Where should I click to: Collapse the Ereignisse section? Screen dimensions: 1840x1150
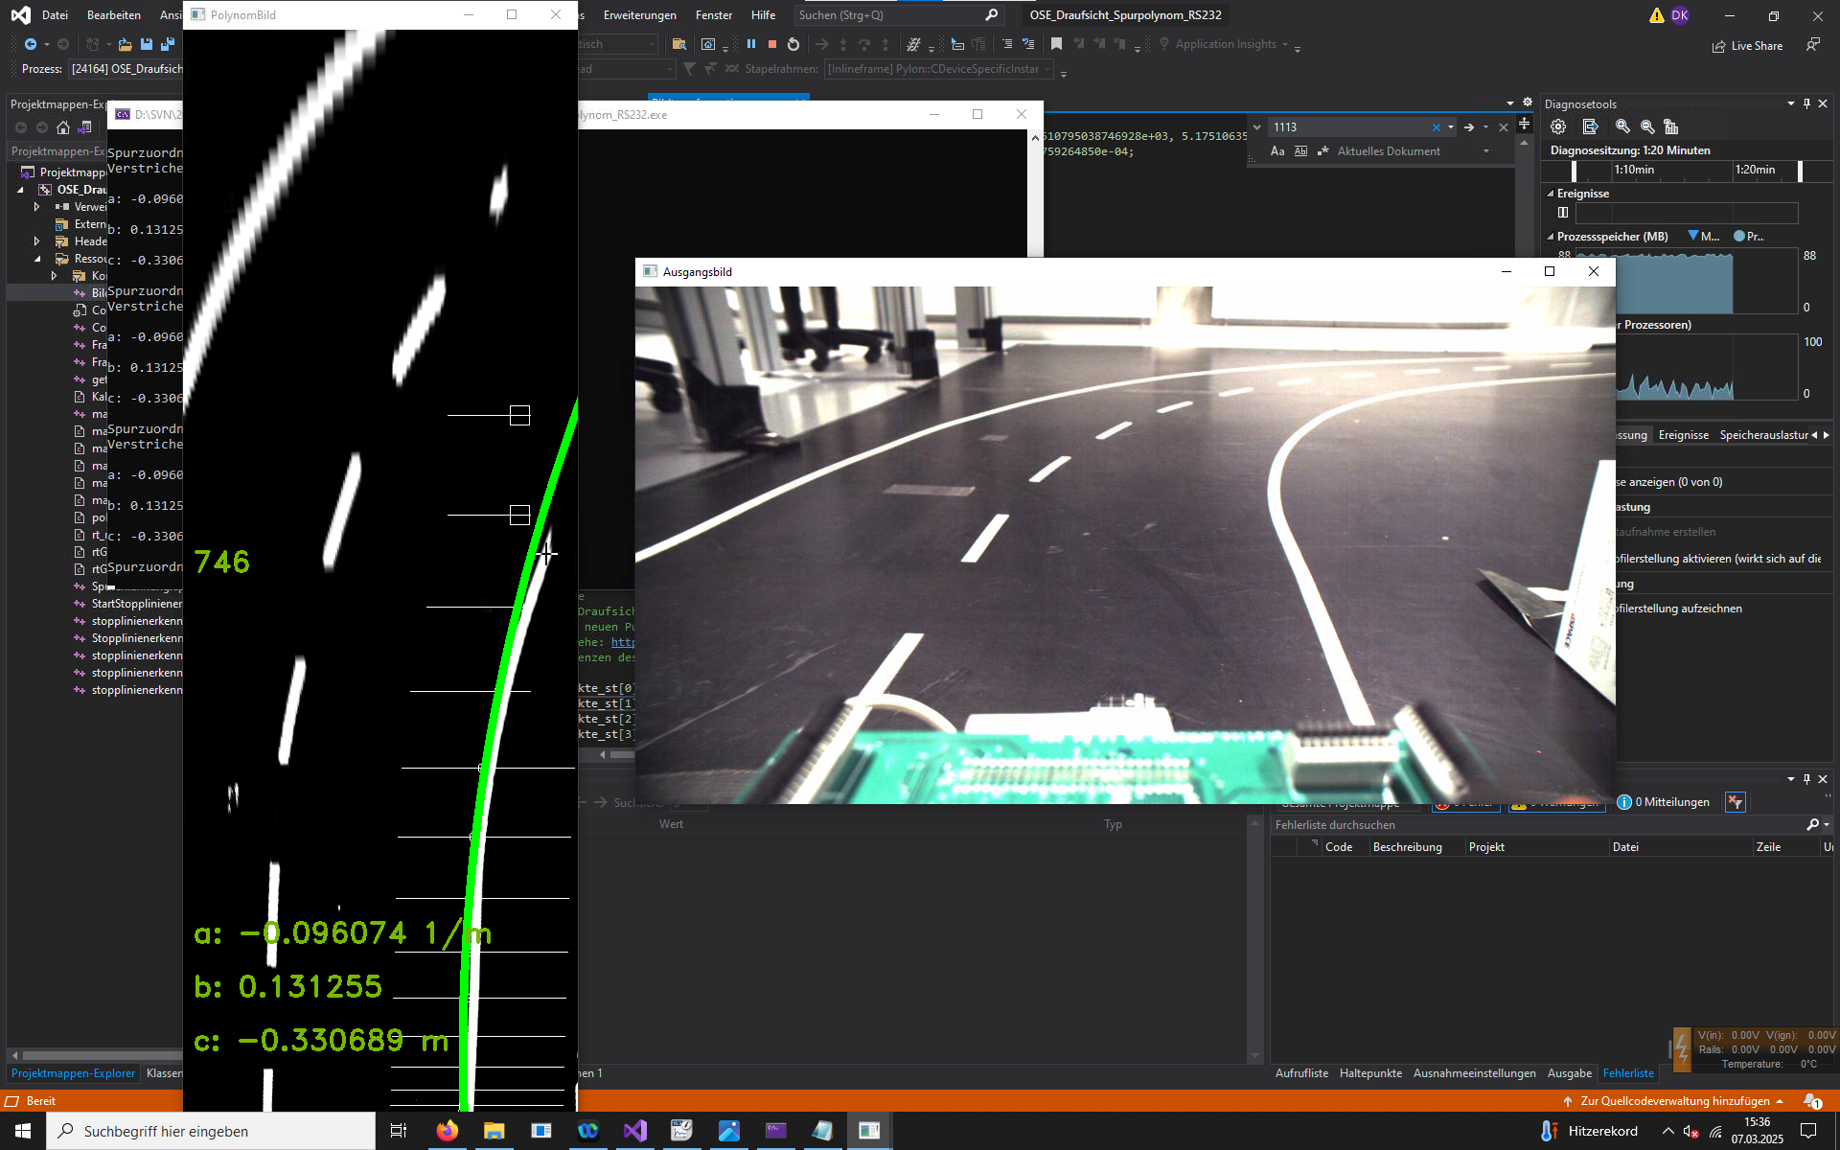1551,194
